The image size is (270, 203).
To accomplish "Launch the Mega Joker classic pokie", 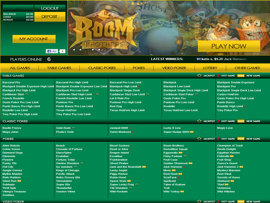I will point(10,132).
